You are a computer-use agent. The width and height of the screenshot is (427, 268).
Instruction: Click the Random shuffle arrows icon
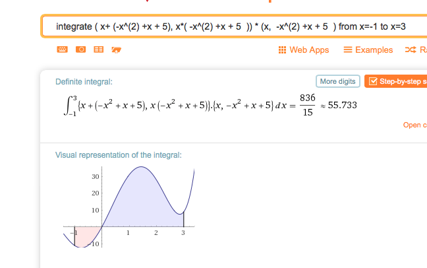click(x=411, y=50)
